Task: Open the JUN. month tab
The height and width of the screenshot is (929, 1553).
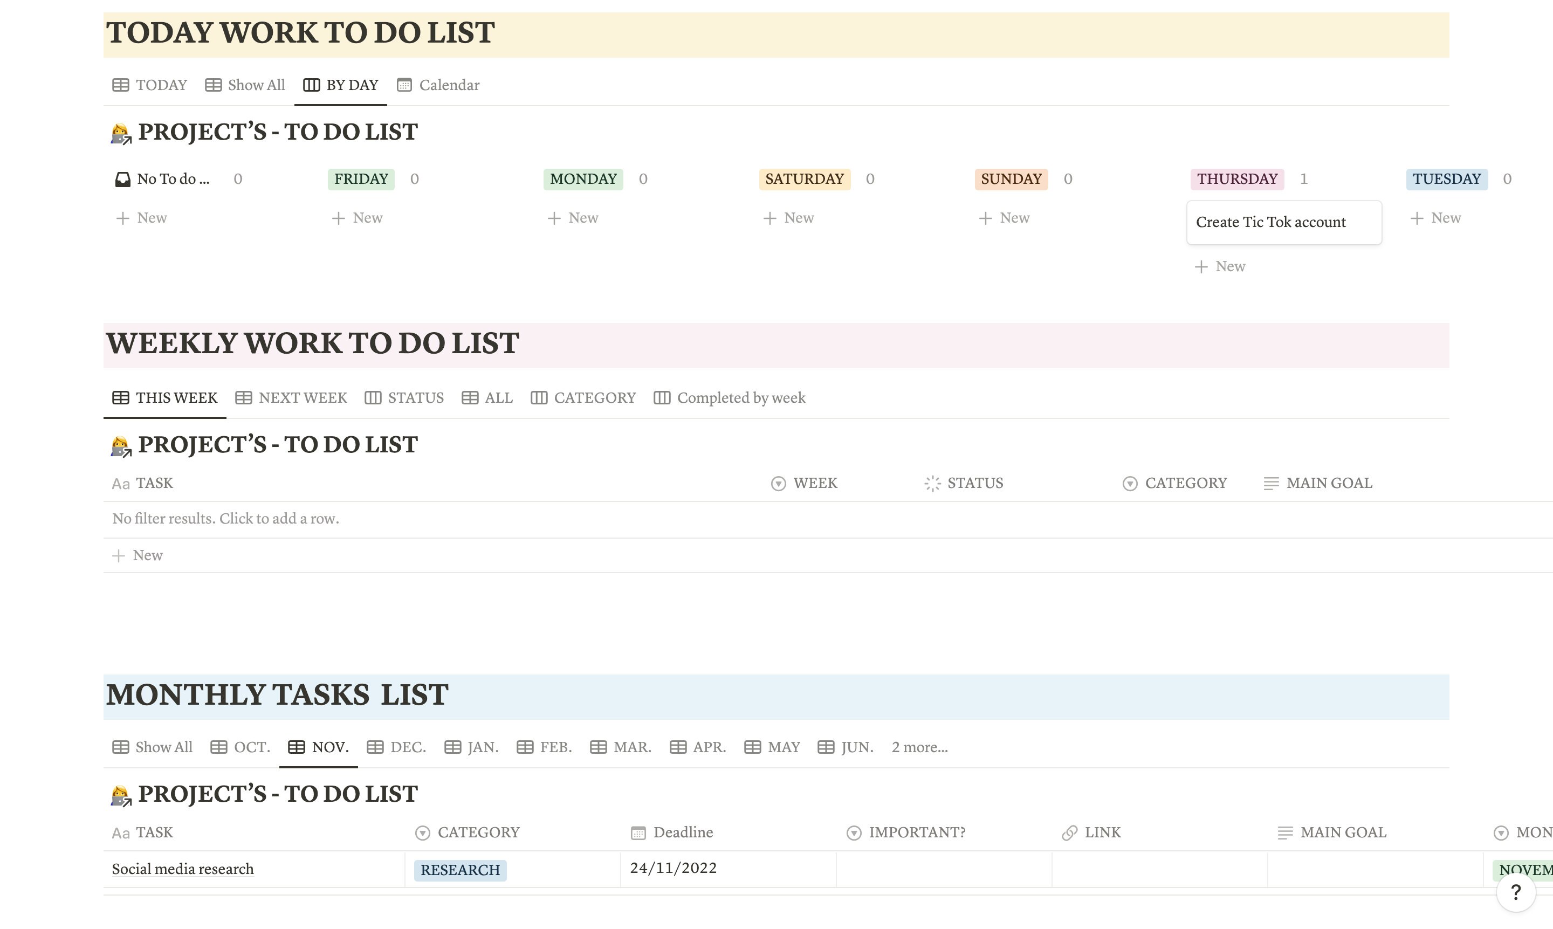Action: tap(846, 747)
